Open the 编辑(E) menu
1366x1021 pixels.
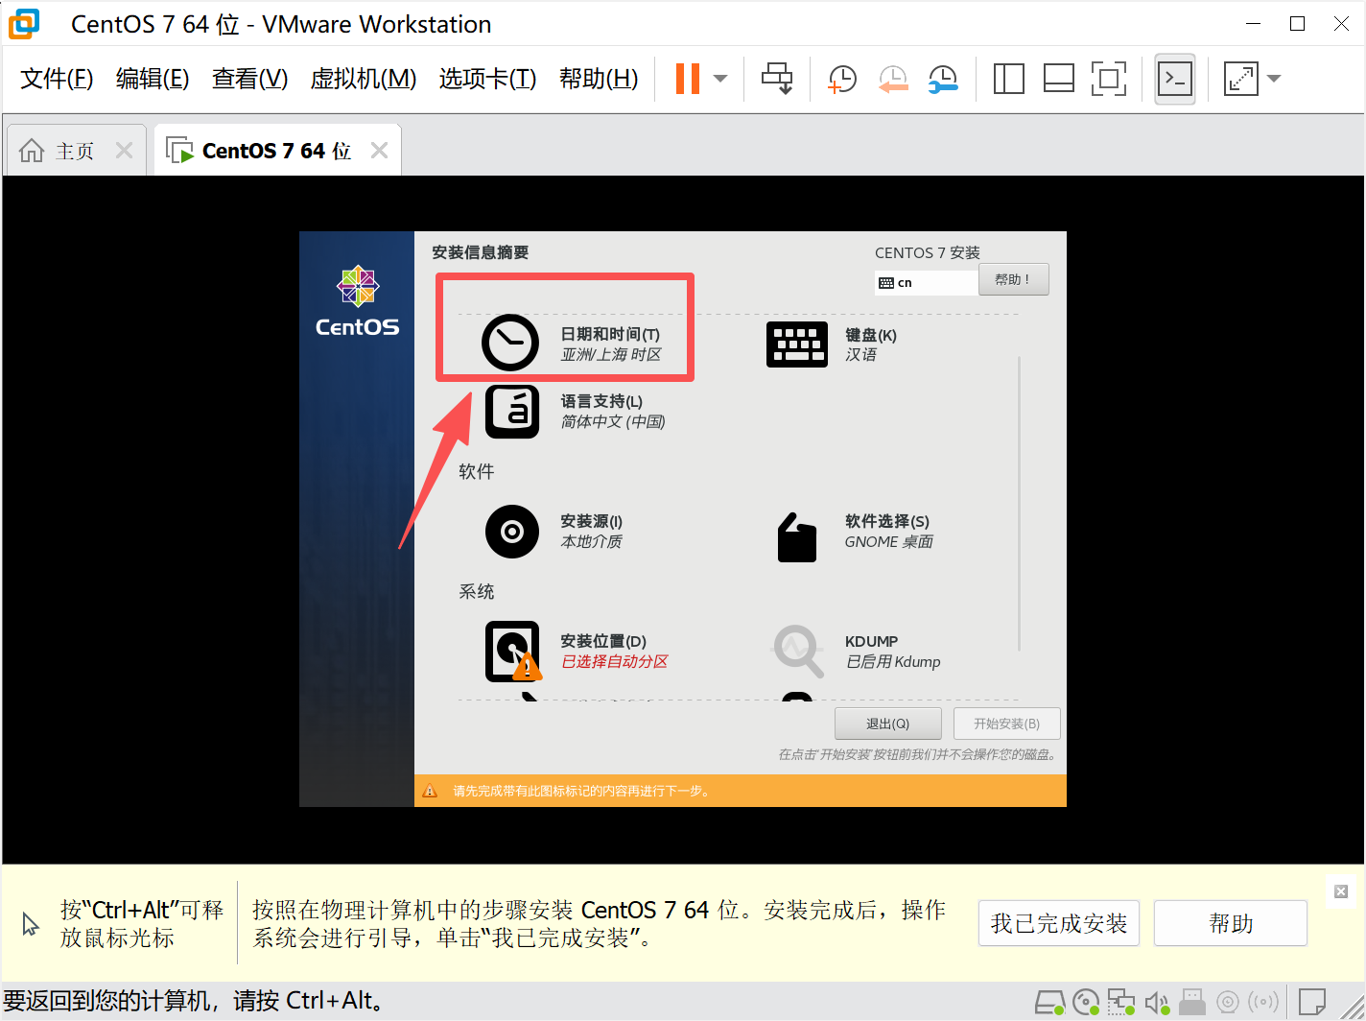153,79
